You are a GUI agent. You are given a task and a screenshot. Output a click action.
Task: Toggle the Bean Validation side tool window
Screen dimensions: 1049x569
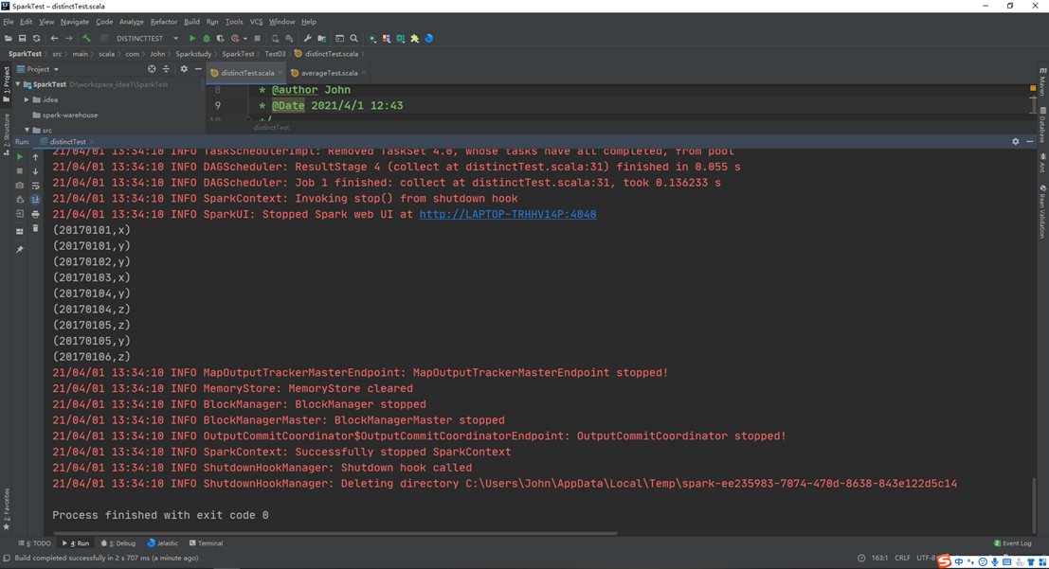tap(1042, 211)
